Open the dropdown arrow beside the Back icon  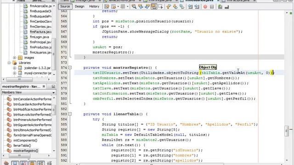tap(118, 7)
